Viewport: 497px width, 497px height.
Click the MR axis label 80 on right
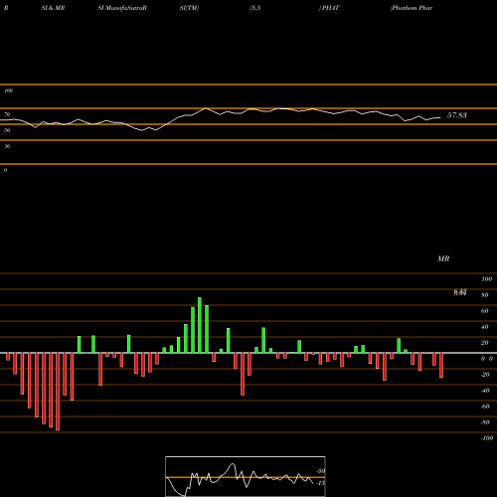(485, 295)
